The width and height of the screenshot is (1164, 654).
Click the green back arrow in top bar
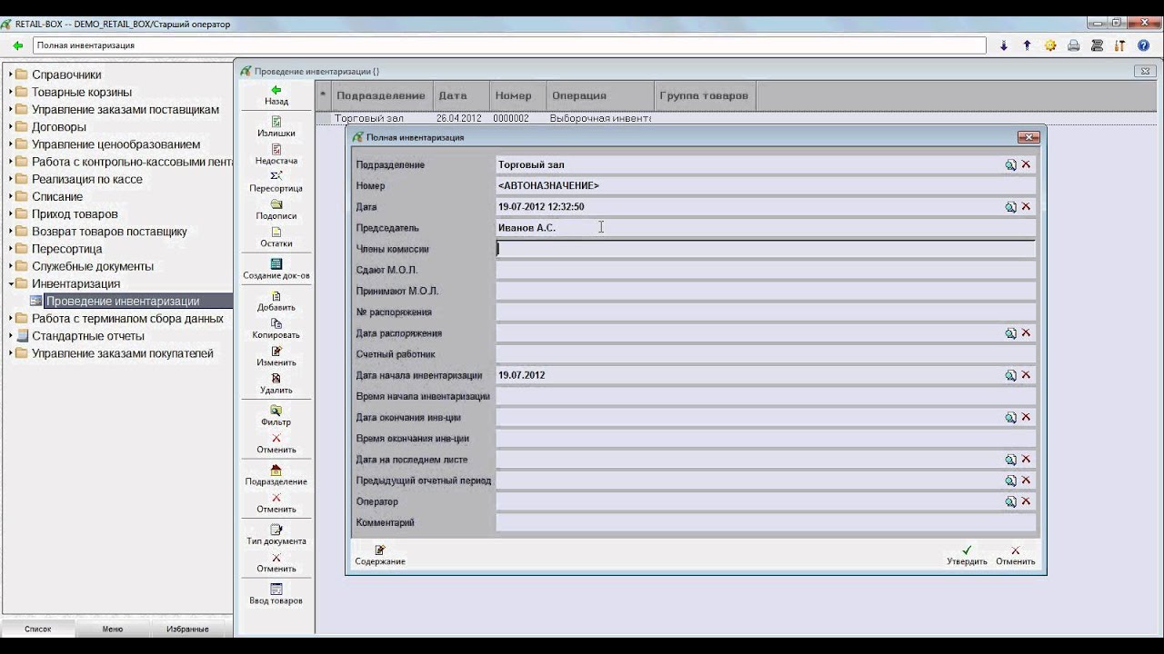[17, 45]
